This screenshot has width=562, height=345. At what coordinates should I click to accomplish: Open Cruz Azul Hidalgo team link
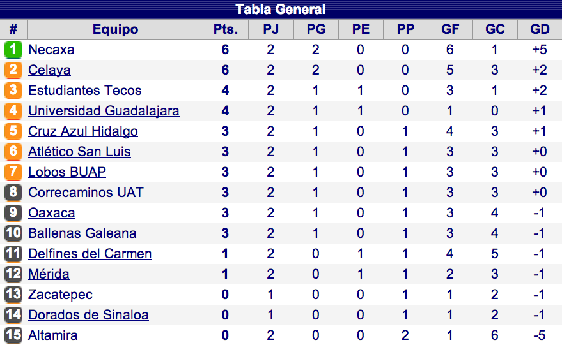point(83,131)
